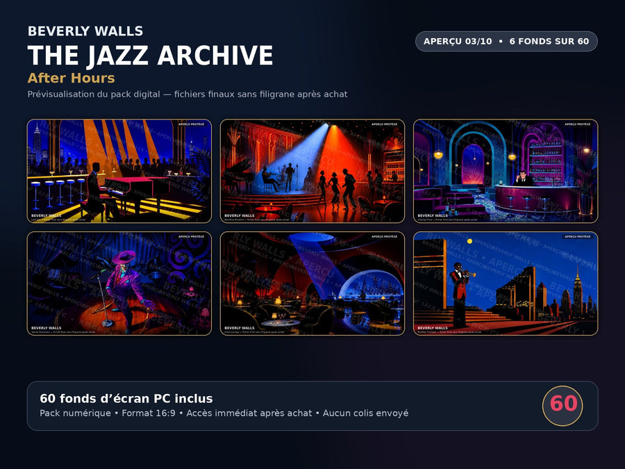625x469 pixels.
Task: Click BEVERLY WALLS caption on the bartender wallpaper
Action: pyautogui.click(x=433, y=215)
